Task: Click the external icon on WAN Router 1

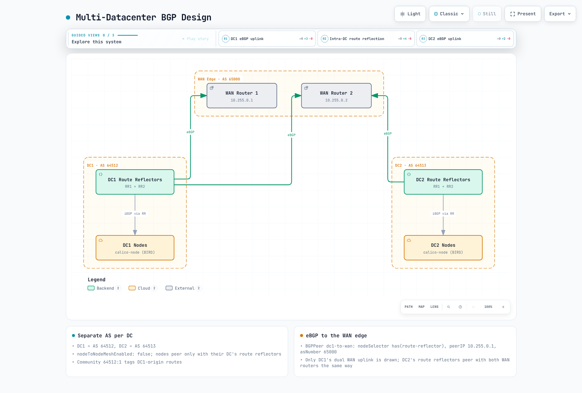Action: click(x=212, y=88)
